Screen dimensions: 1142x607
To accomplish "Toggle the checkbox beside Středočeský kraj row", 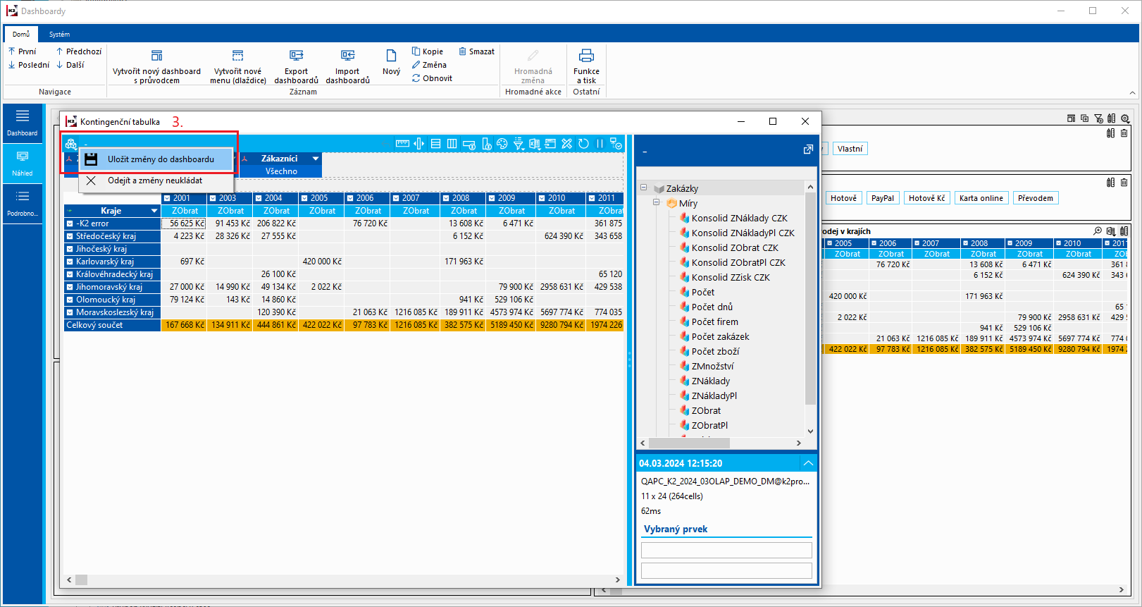I will 70,236.
